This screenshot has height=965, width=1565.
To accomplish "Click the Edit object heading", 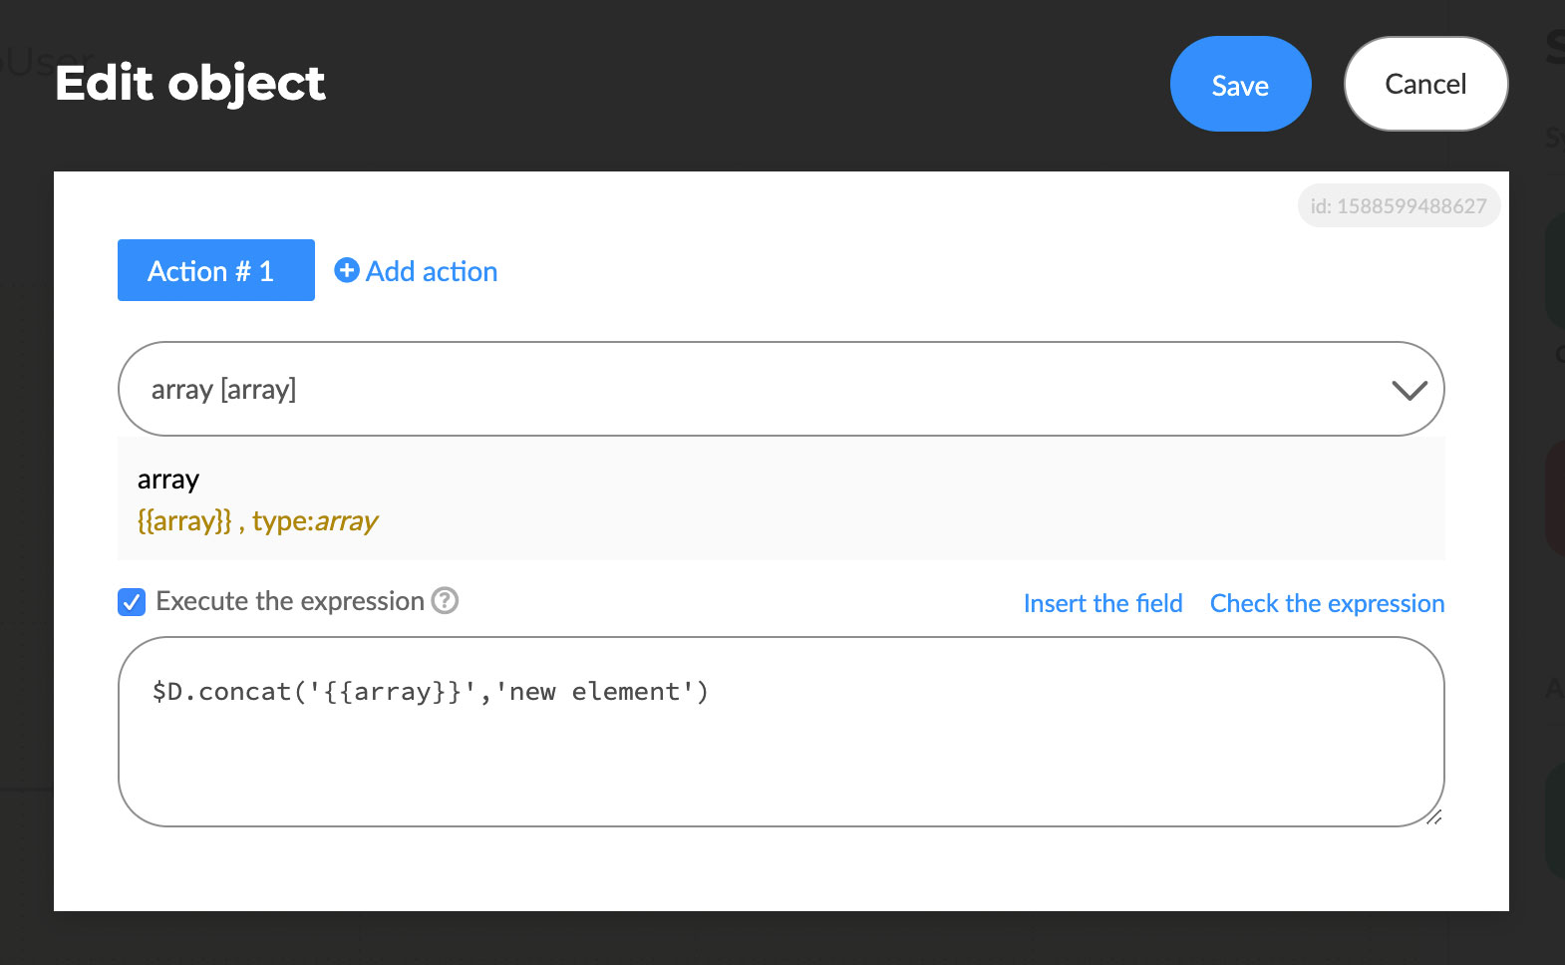I will click(190, 83).
